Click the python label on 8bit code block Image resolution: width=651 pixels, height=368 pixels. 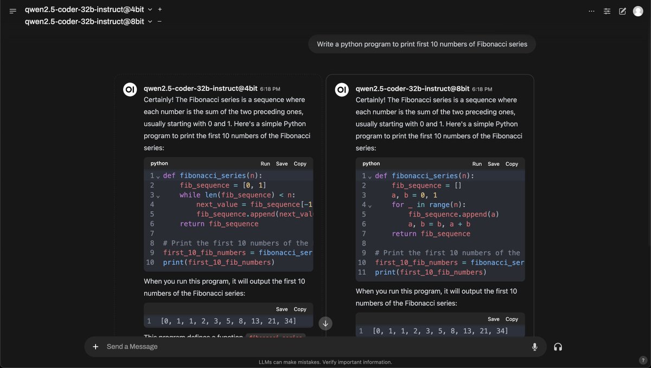pyautogui.click(x=371, y=163)
